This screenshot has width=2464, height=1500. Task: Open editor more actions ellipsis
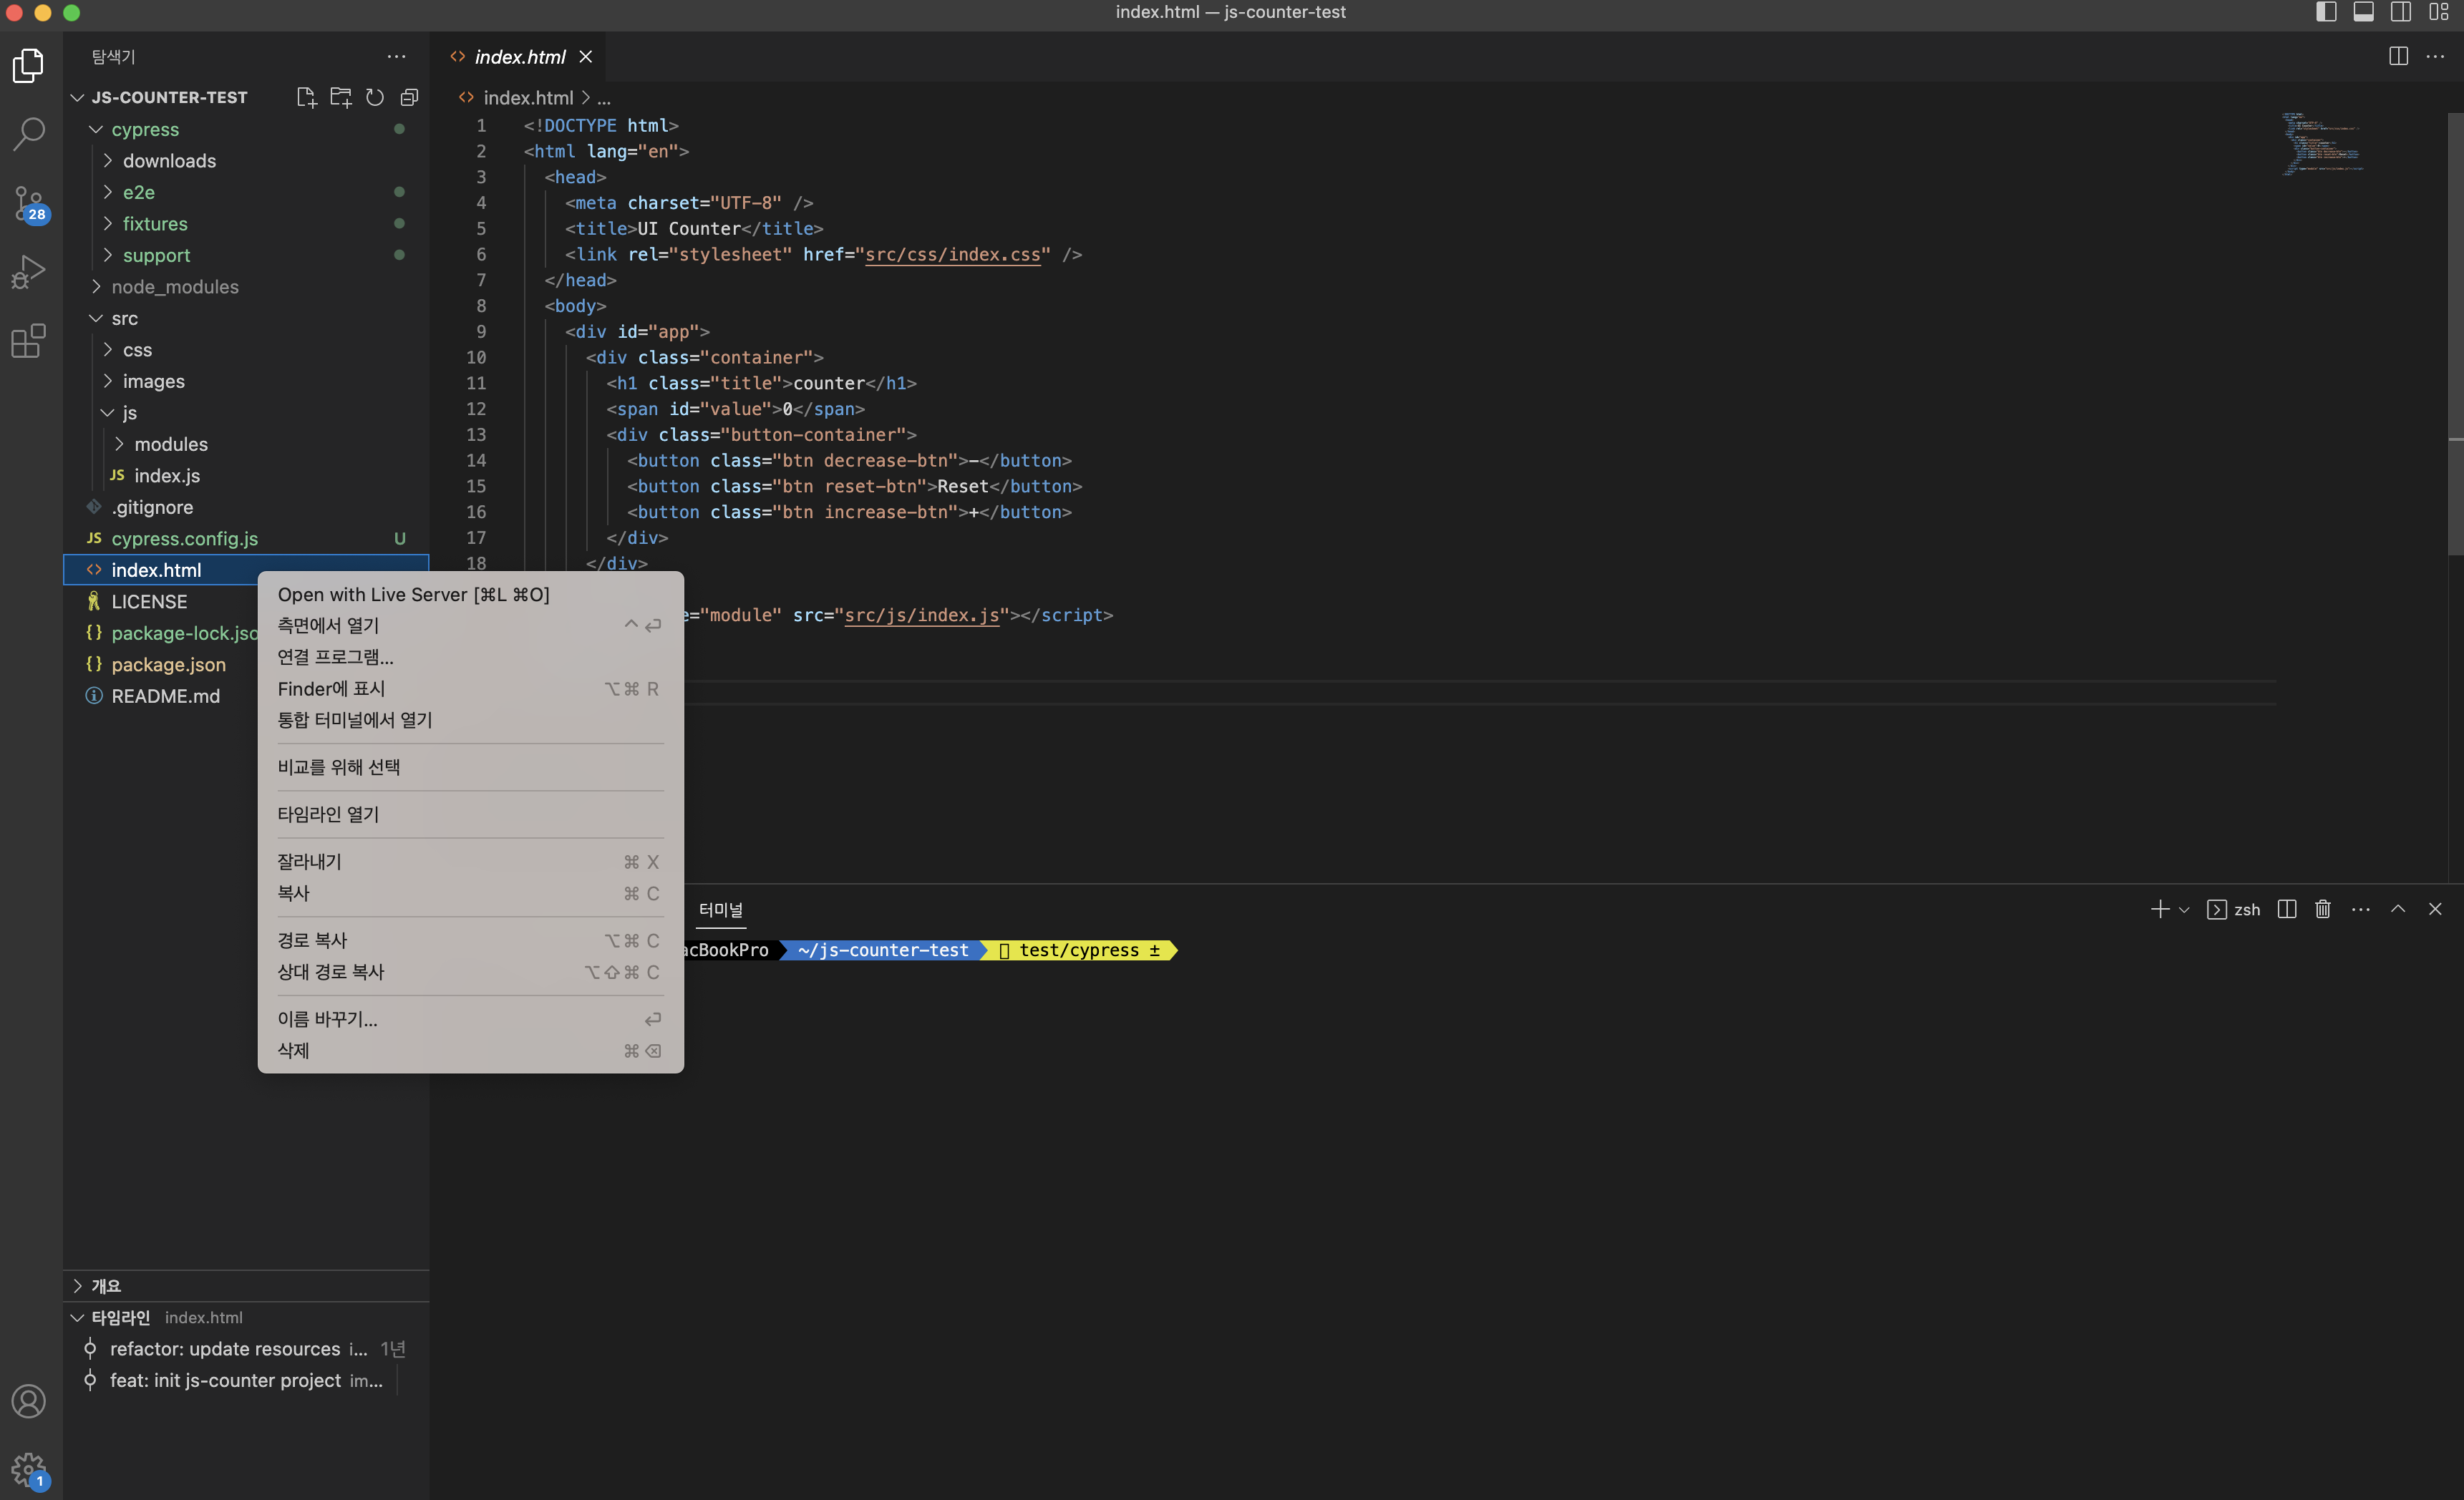click(x=2435, y=56)
